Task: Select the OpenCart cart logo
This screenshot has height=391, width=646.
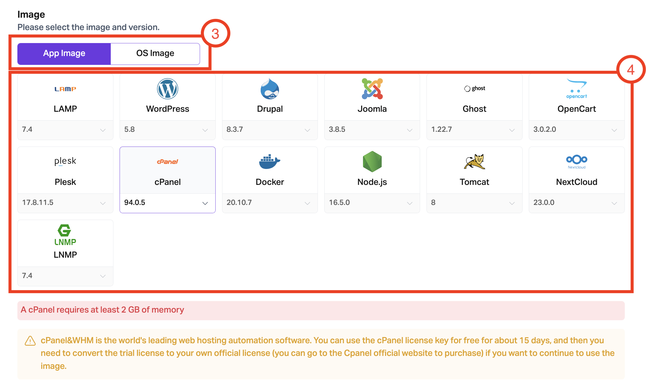Action: click(577, 89)
